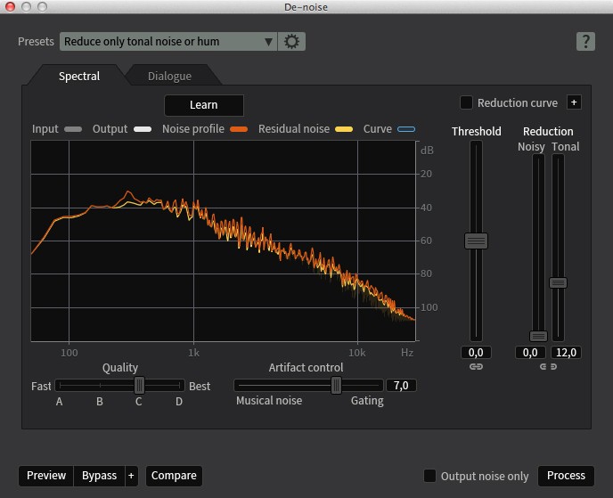Viewport: 613px width, 498px height.
Task: Close the De-noise window with red button
Action: (x=10, y=6)
